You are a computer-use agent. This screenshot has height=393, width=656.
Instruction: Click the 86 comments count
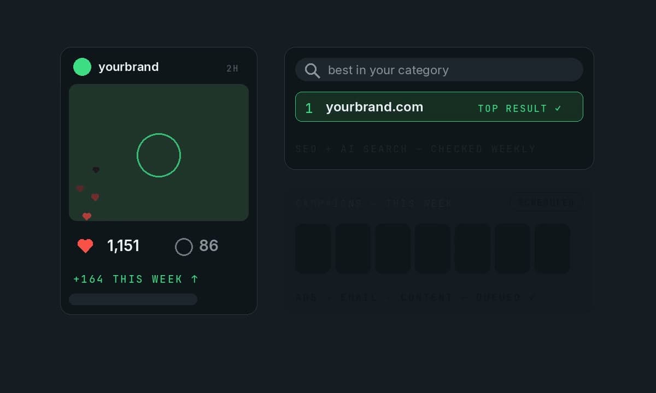[x=209, y=246]
